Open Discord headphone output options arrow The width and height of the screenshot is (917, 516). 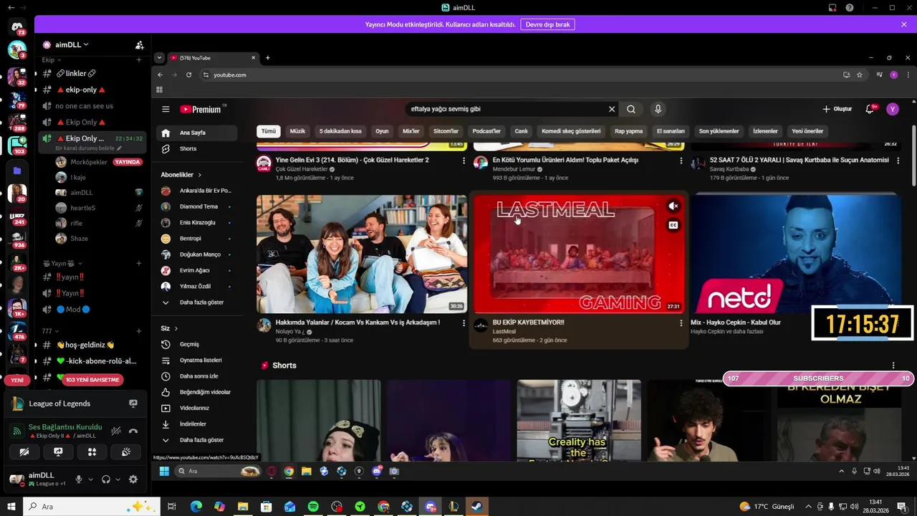pyautogui.click(x=117, y=479)
